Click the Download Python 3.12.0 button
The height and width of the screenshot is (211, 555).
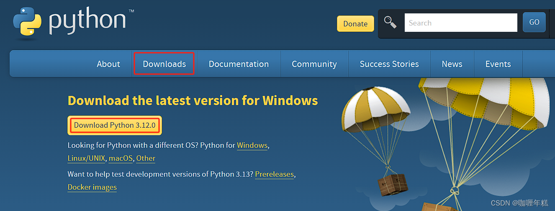[115, 125]
